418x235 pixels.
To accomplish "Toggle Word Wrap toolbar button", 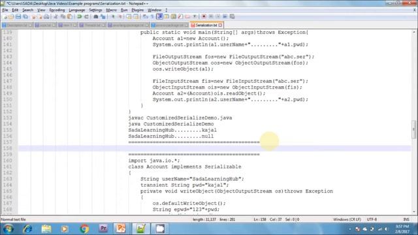I will point(145,17).
